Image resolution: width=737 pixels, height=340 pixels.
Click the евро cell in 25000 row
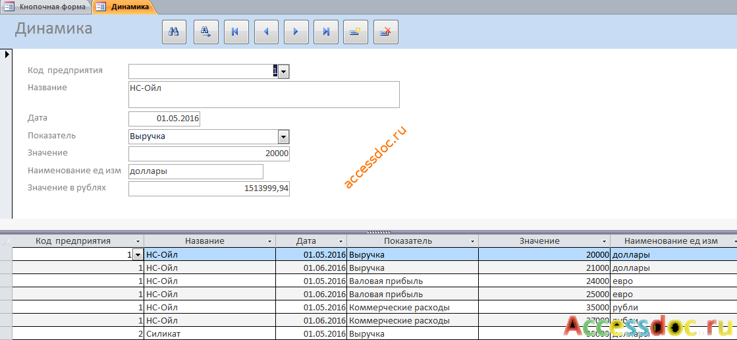pyautogui.click(x=674, y=295)
